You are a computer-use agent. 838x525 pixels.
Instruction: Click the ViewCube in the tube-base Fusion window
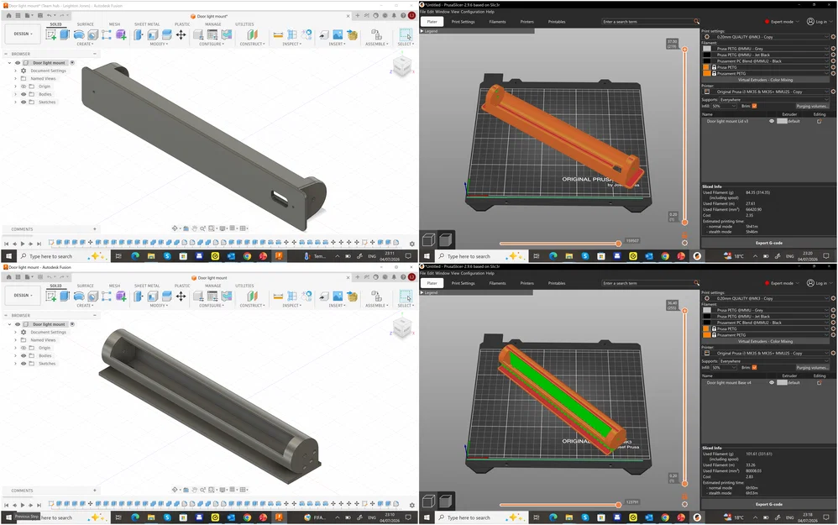(402, 328)
